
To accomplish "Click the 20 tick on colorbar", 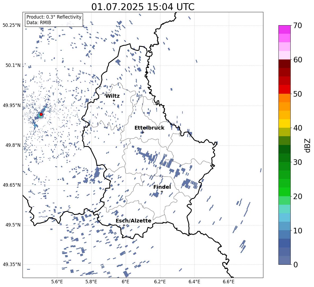I will click(297, 196).
